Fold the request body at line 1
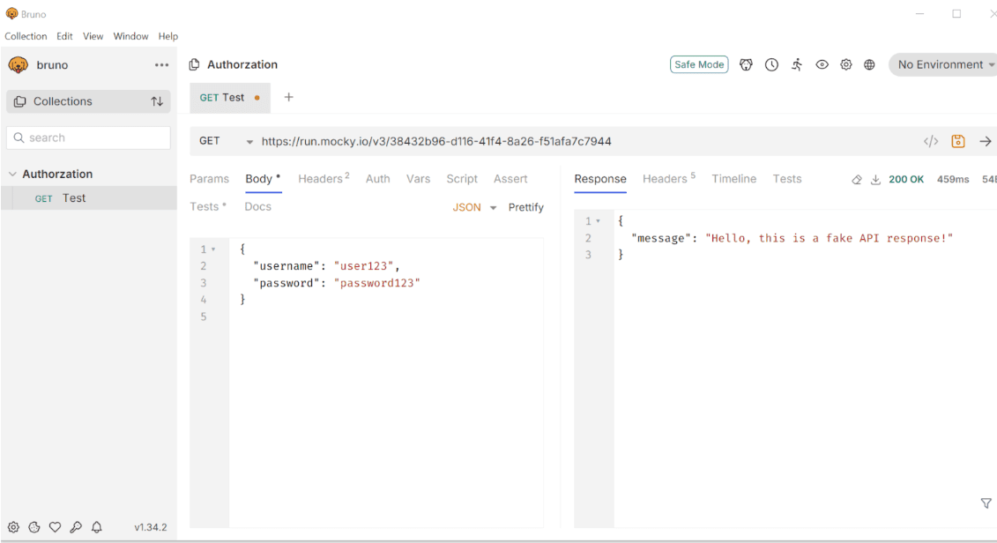 [x=213, y=249]
